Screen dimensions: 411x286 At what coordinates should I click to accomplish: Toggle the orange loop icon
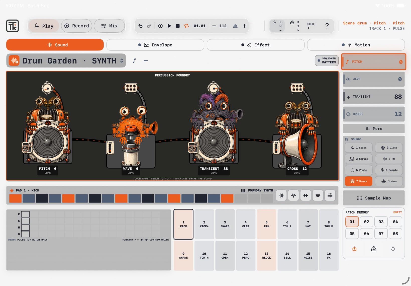pyautogui.click(x=186, y=26)
